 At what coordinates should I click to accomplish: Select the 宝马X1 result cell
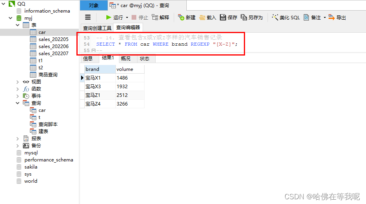point(100,78)
